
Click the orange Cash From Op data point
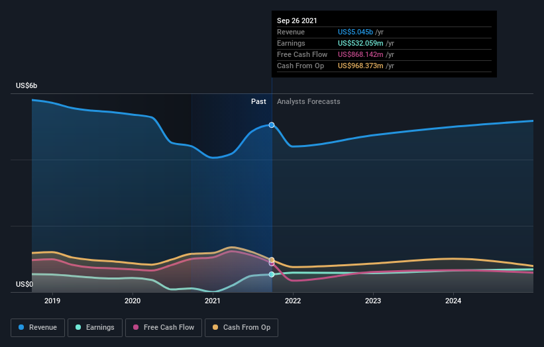(272, 260)
